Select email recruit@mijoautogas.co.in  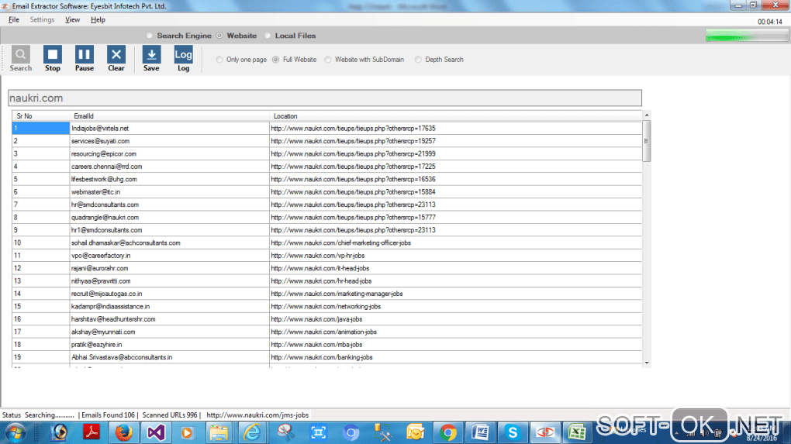106,294
